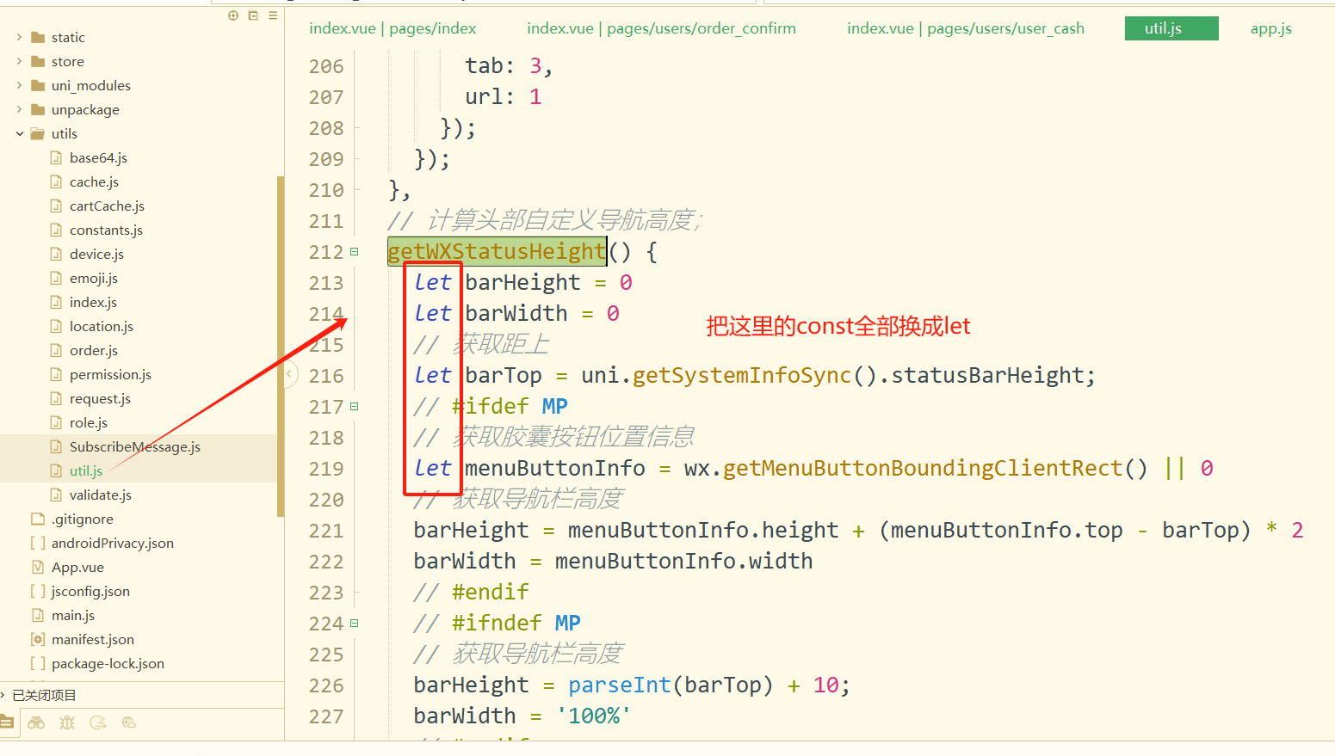Open cache.js in the file tree
1335x756 pixels.
click(x=95, y=181)
